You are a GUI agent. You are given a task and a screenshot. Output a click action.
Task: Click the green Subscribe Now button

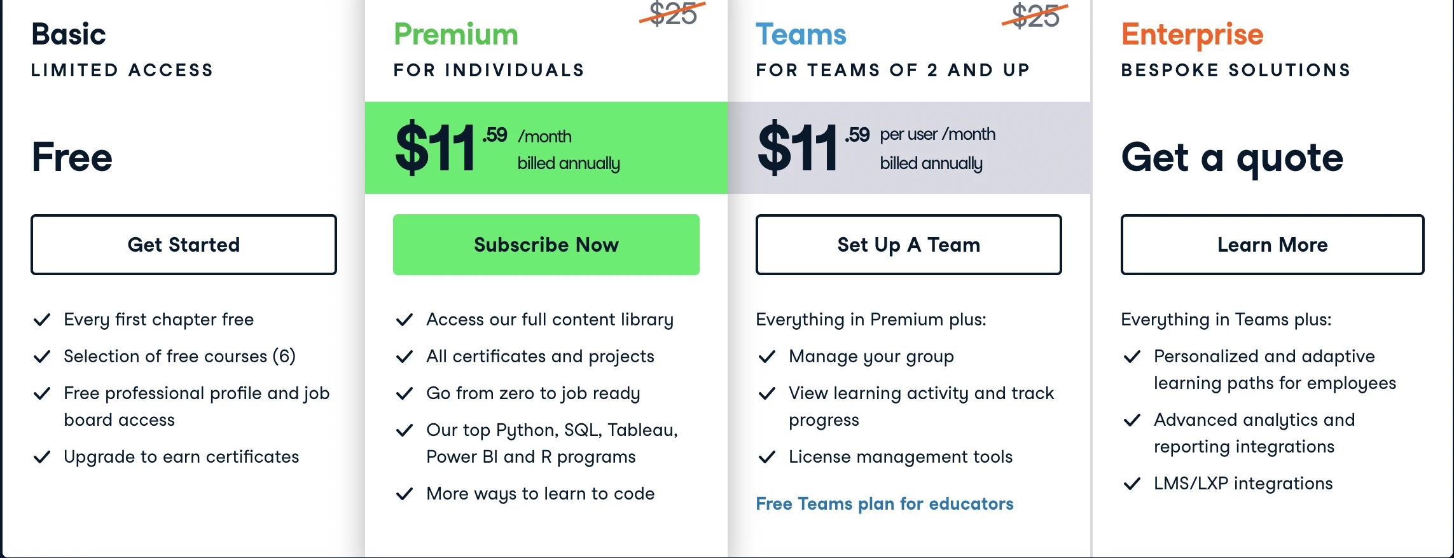point(546,245)
